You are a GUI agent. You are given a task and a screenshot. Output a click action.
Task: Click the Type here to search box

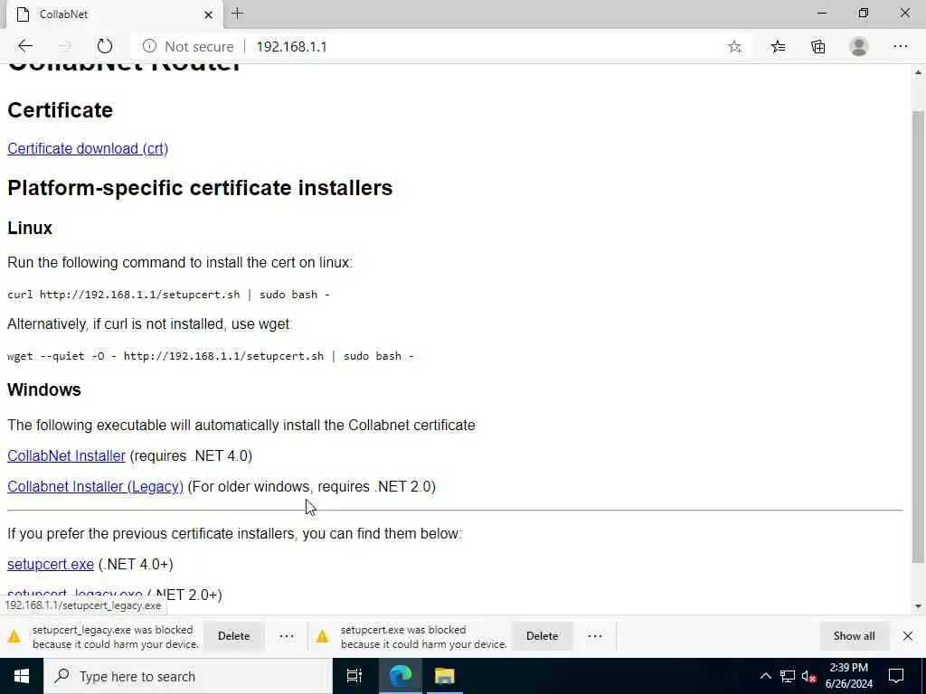point(188,676)
